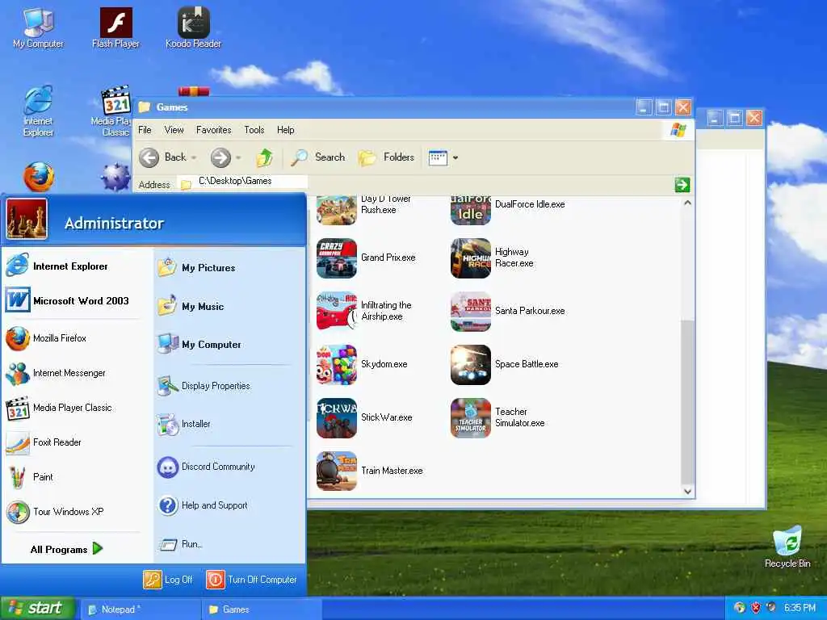This screenshot has width=827, height=620.
Task: Open the File menu
Action: [x=145, y=130]
